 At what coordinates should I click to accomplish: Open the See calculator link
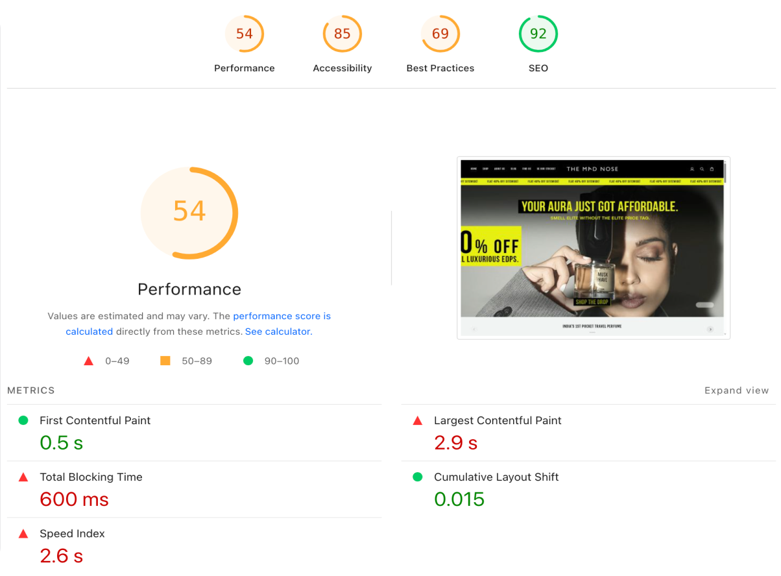[x=278, y=331]
